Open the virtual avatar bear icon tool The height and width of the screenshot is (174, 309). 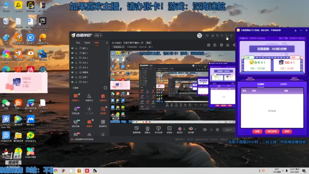75,123
